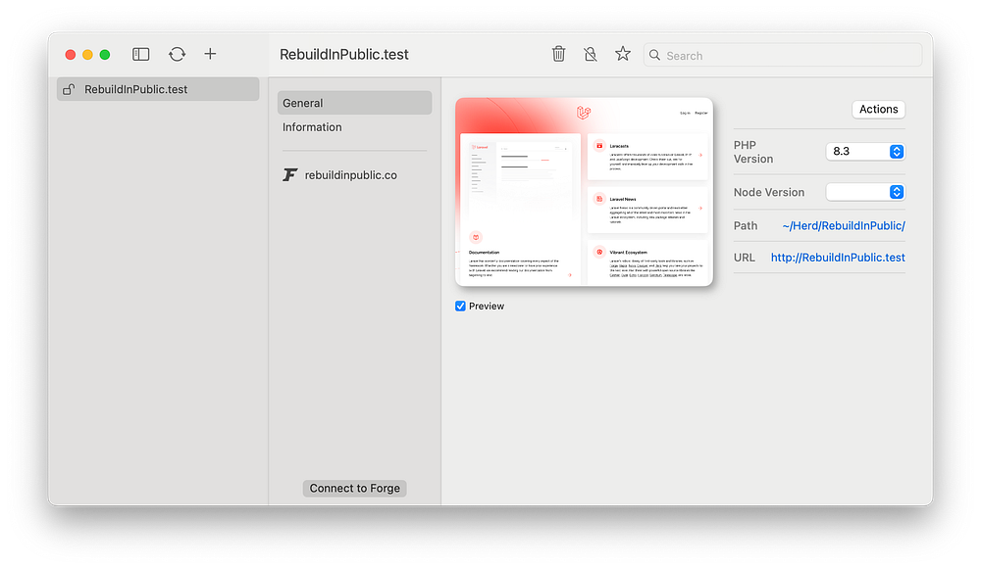
Task: Add a new site with plus icon
Action: (210, 54)
